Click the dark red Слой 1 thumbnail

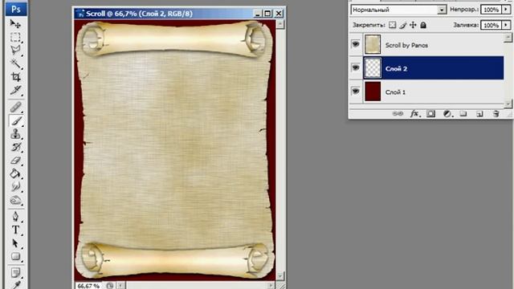(x=373, y=92)
